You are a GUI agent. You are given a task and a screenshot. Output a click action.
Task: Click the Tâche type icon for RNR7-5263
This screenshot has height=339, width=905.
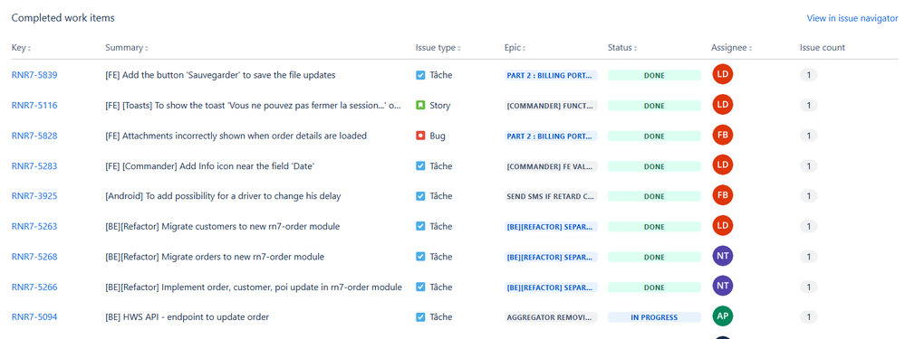point(420,226)
